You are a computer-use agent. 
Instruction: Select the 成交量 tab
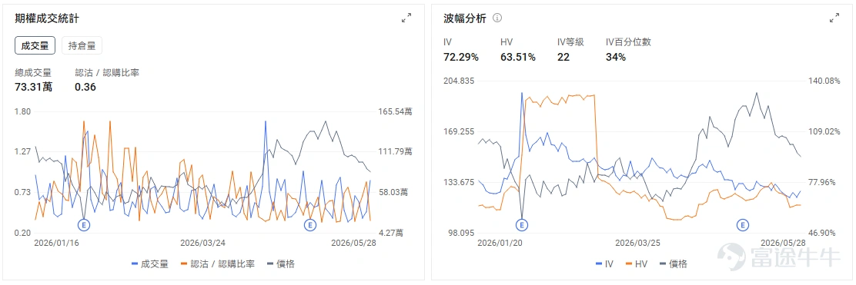click(35, 46)
